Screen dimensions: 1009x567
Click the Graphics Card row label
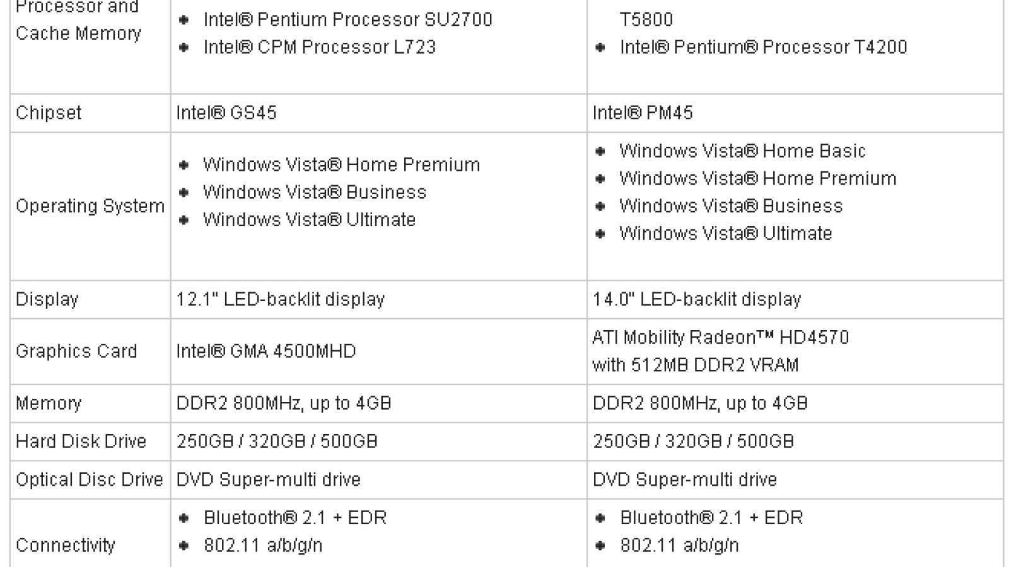pyautogui.click(x=76, y=351)
